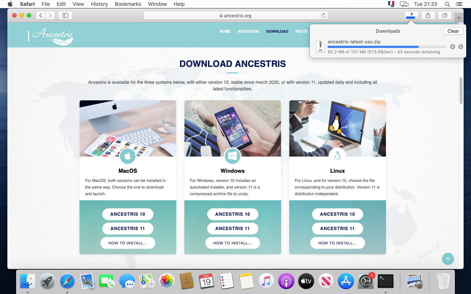
Task: Go forward with Safari's forward arrow
Action: [x=50, y=15]
